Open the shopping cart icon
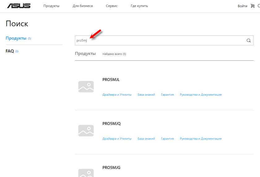 tap(252, 6)
